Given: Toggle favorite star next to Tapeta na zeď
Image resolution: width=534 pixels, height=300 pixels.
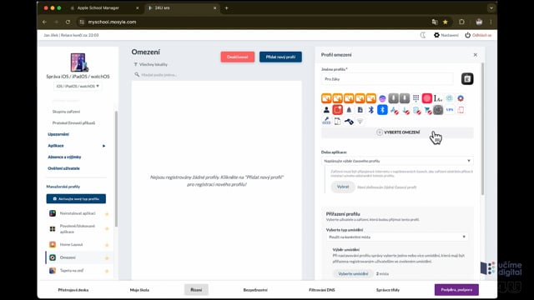Looking at the screenshot, I should tap(107, 271).
